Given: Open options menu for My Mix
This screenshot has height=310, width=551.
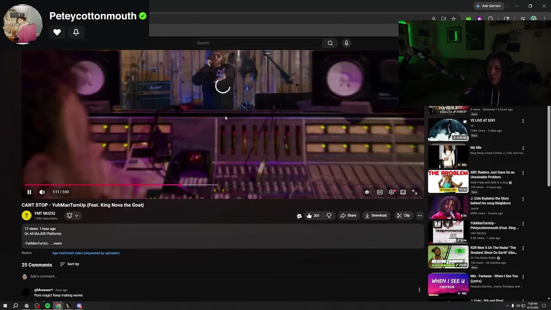Looking at the screenshot, I should [x=523, y=148].
